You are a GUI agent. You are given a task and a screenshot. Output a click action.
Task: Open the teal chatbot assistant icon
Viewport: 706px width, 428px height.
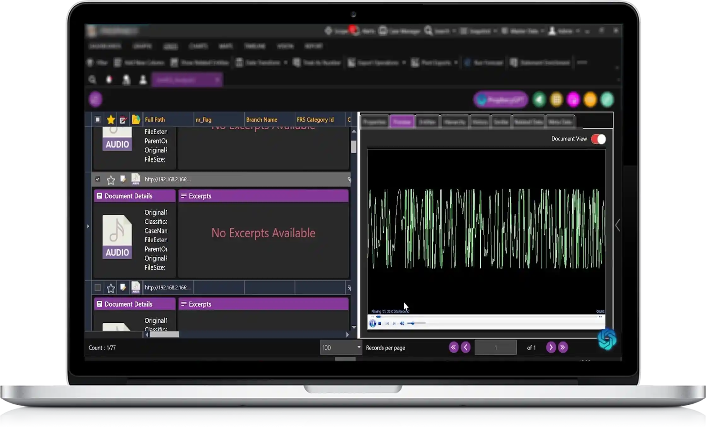click(x=607, y=339)
